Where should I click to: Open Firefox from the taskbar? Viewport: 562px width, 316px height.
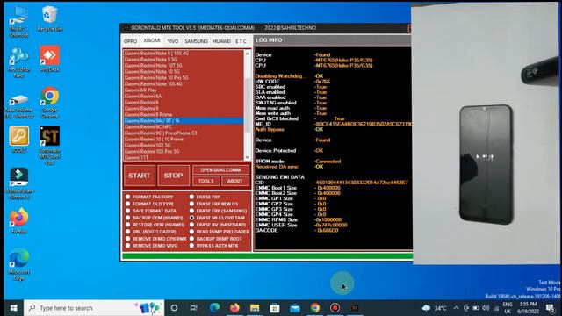[234, 308]
